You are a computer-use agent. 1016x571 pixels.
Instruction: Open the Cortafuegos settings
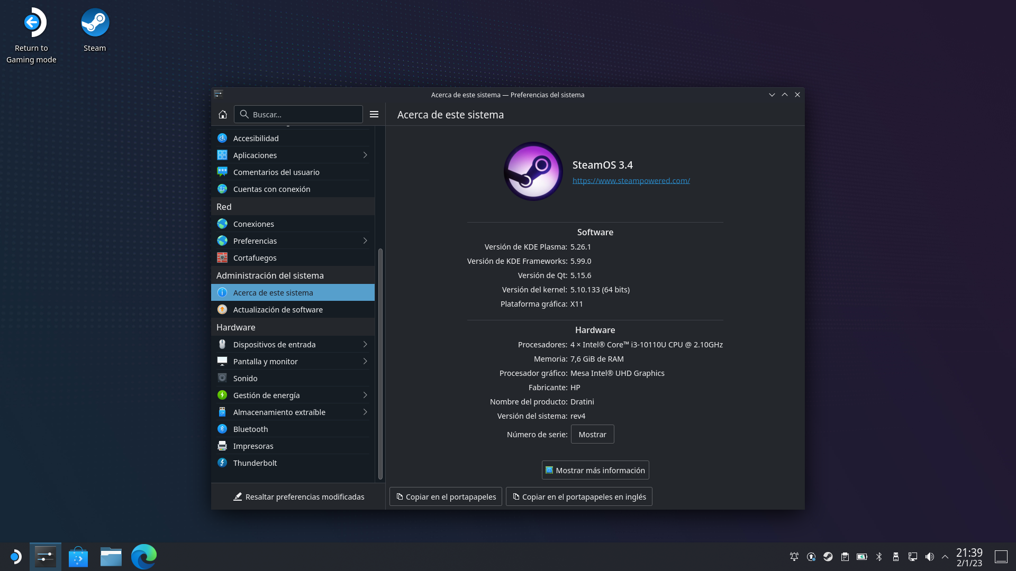[x=255, y=257]
